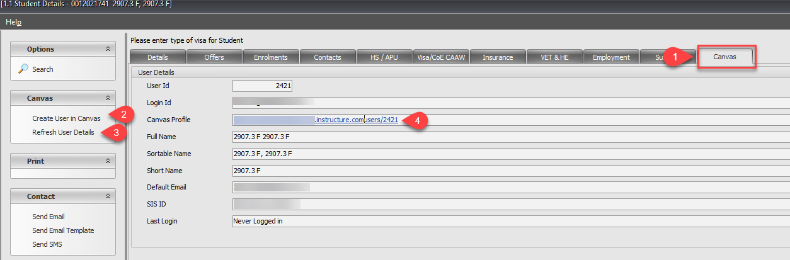Switch to the Canvas tab
This screenshot has width=790, height=260.
click(724, 57)
